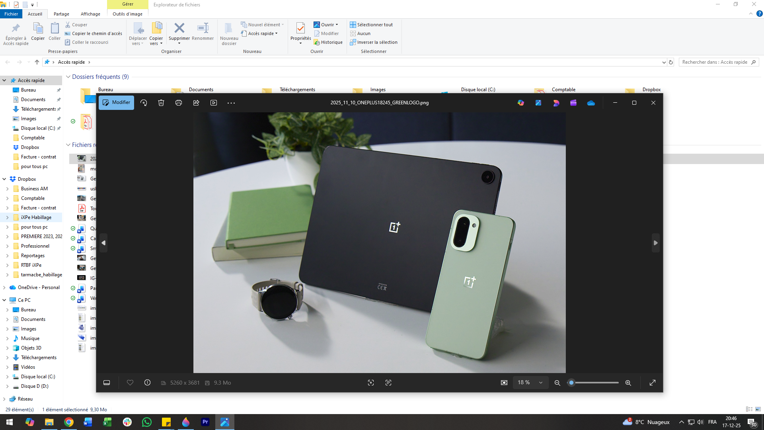Start the slideshow icon
Viewport: 764px width, 430px height.
click(214, 103)
